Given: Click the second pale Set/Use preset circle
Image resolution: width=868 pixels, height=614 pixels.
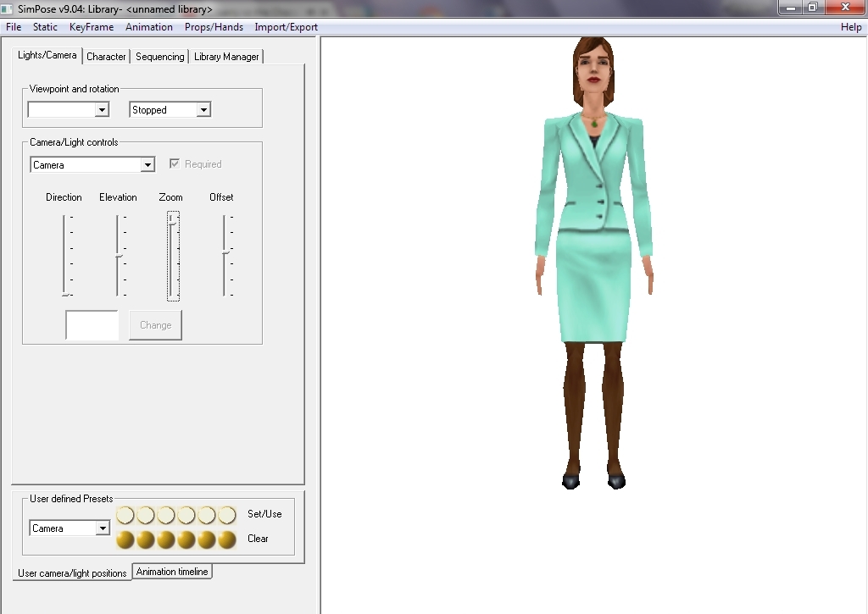Looking at the screenshot, I should tap(146, 515).
